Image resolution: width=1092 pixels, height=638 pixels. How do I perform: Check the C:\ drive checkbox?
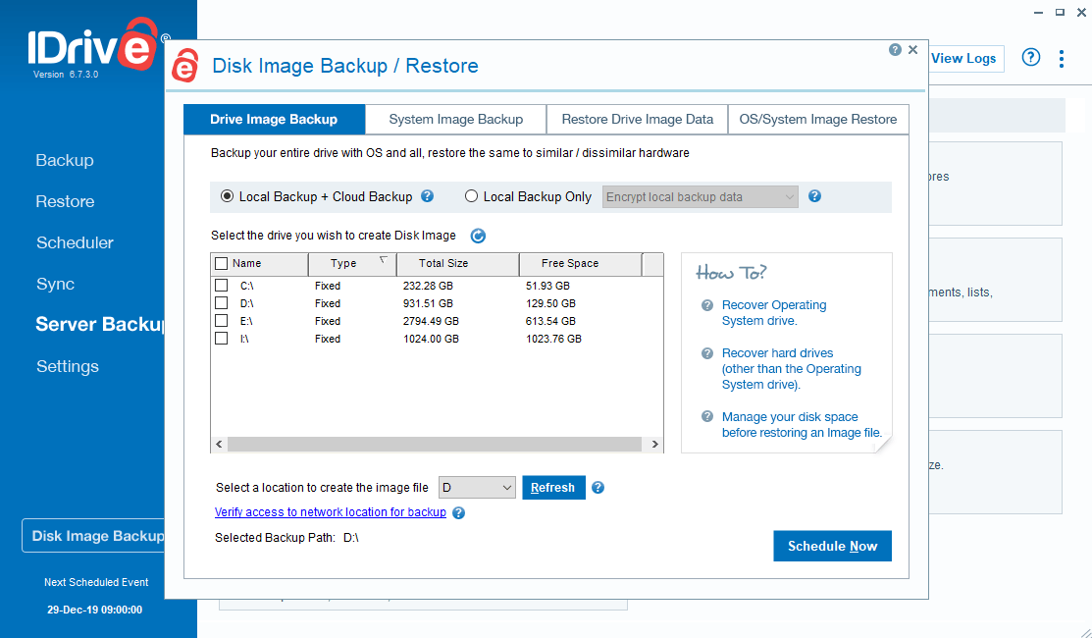221,285
